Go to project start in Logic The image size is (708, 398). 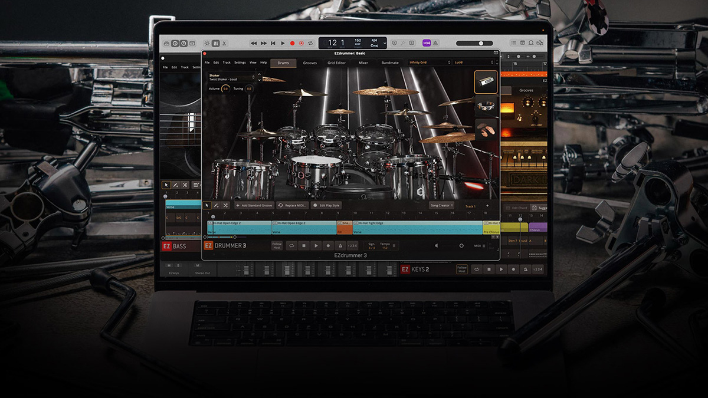[273, 43]
